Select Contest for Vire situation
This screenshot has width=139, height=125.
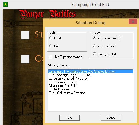click(91, 89)
